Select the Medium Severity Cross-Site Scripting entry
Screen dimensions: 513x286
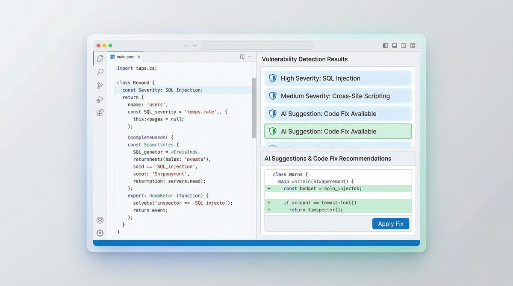tap(338, 96)
